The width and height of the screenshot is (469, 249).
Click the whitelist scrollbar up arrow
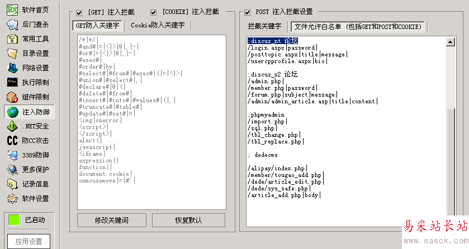(x=451, y=42)
